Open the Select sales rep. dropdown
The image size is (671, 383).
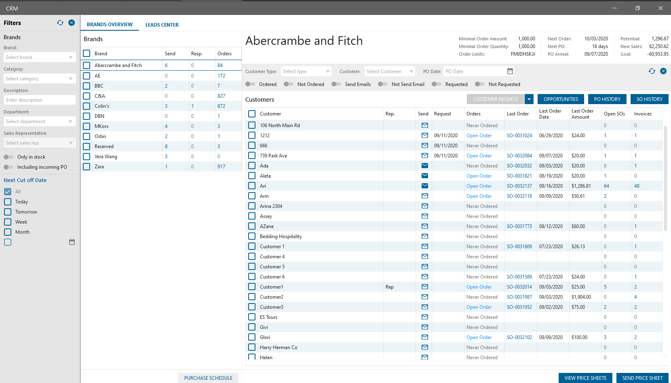point(40,143)
